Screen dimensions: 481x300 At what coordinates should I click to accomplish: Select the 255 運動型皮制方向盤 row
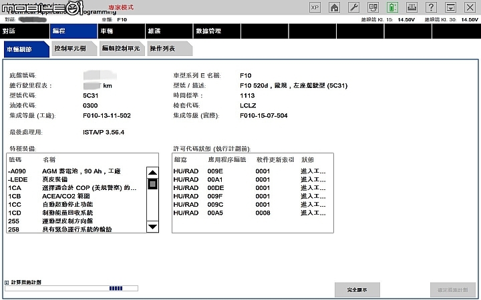[76, 221]
